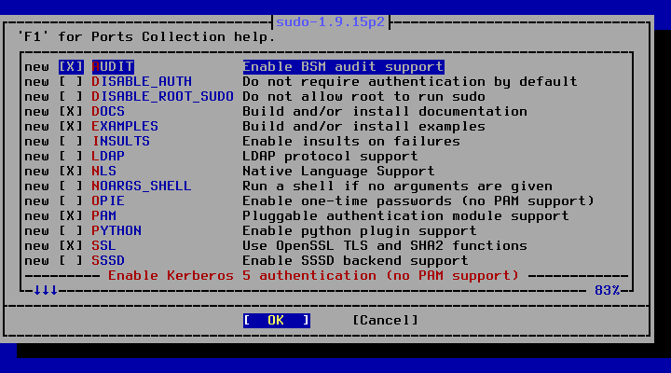Check the DISABLE_ROOT_SUDO checkbox
This screenshot has width=671, height=373.
71,97
